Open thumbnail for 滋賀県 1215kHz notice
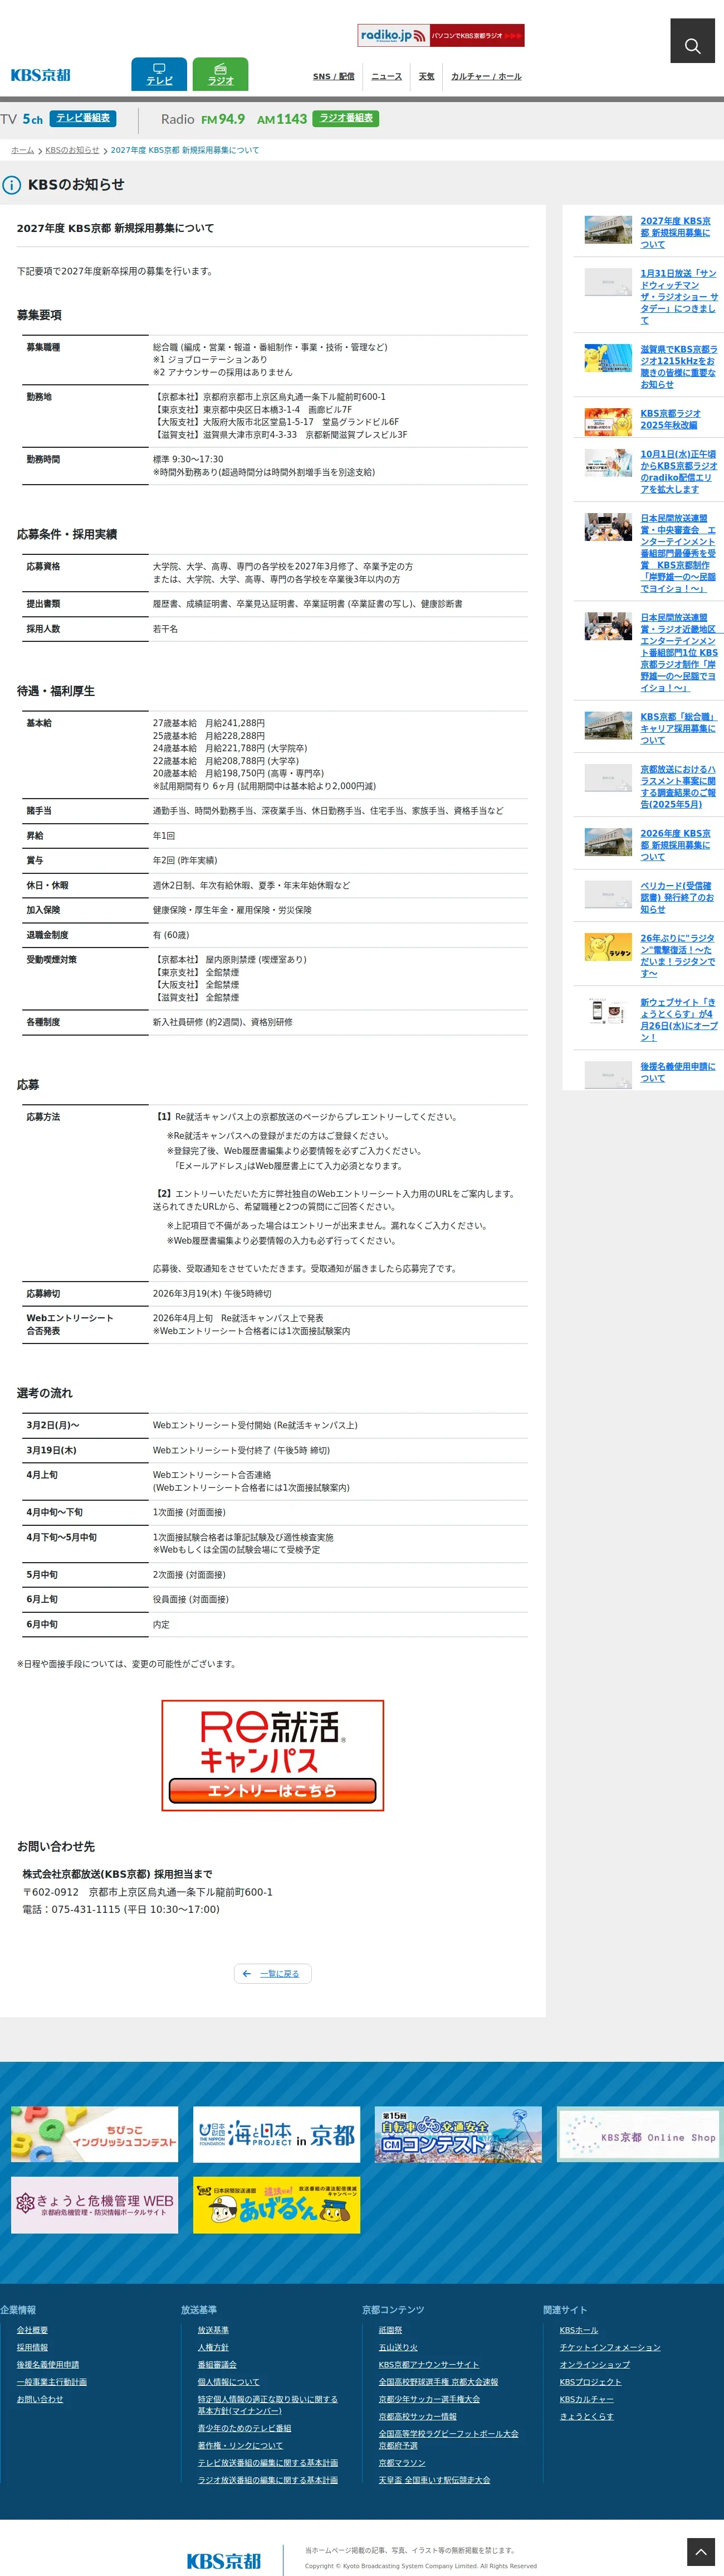724x2576 pixels. point(608,358)
